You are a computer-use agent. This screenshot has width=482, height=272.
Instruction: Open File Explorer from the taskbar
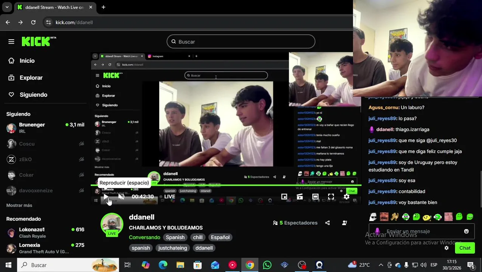pyautogui.click(x=180, y=265)
